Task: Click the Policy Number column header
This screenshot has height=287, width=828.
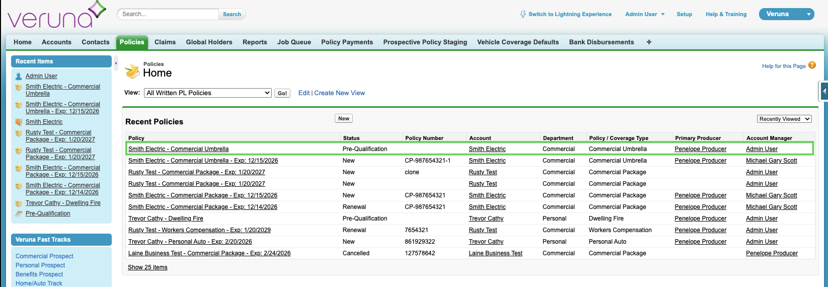Action: pyautogui.click(x=424, y=138)
